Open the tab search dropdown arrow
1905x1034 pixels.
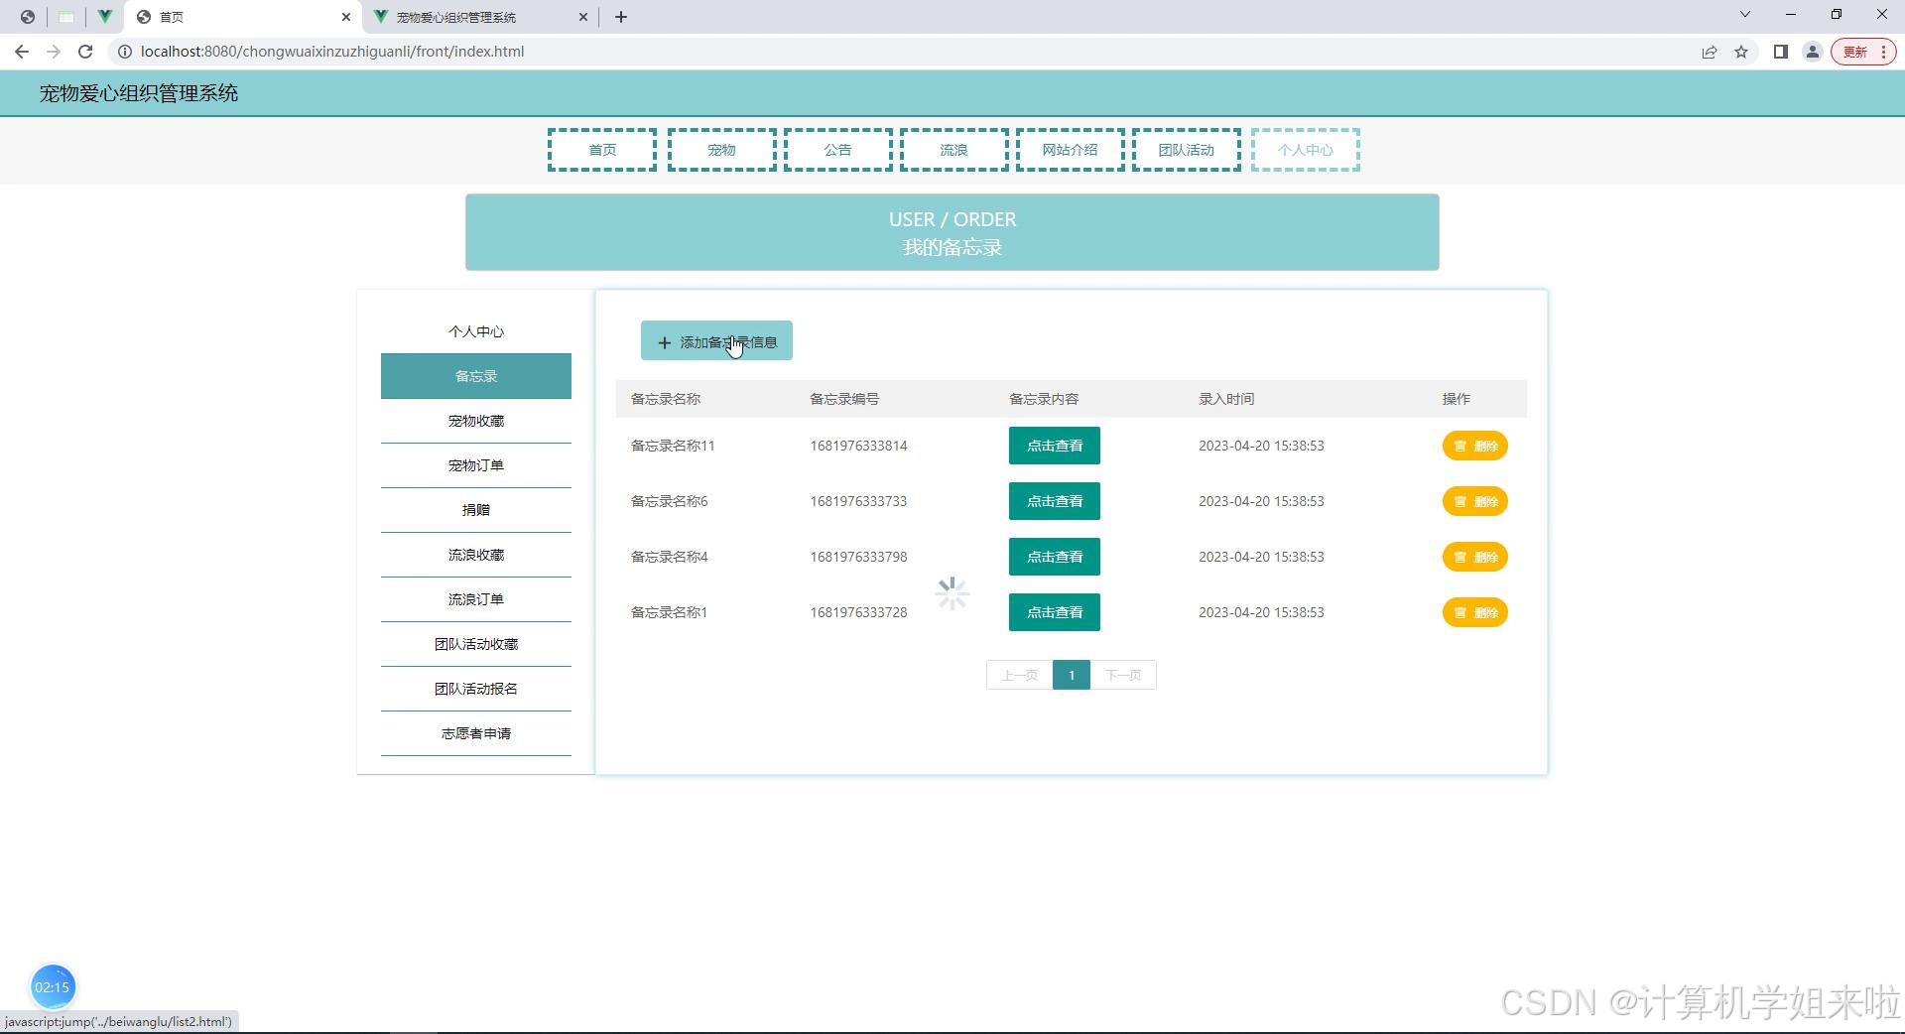(x=1745, y=15)
